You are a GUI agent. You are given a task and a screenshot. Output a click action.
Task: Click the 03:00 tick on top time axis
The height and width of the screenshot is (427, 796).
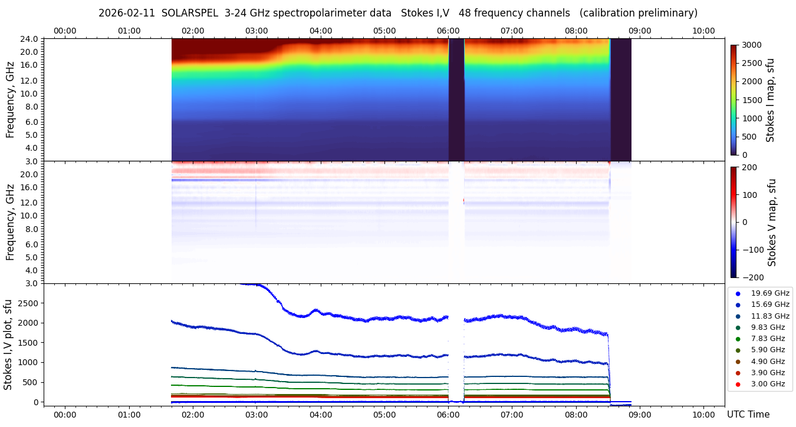pyautogui.click(x=256, y=31)
